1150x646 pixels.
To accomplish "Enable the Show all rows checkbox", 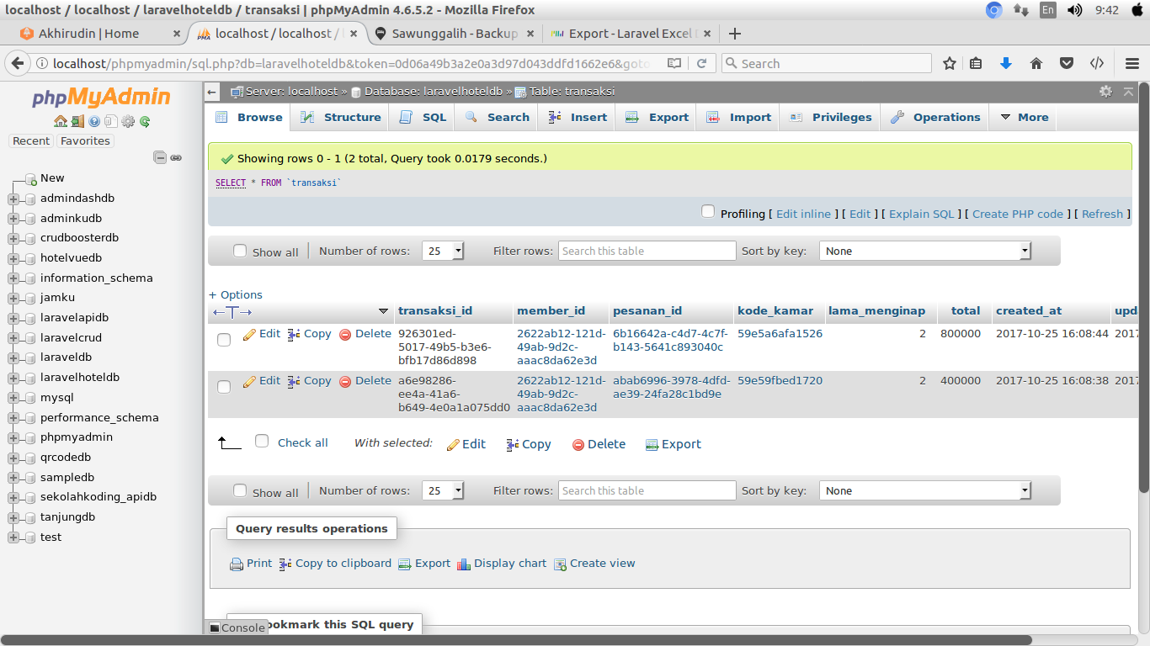I will coord(240,250).
